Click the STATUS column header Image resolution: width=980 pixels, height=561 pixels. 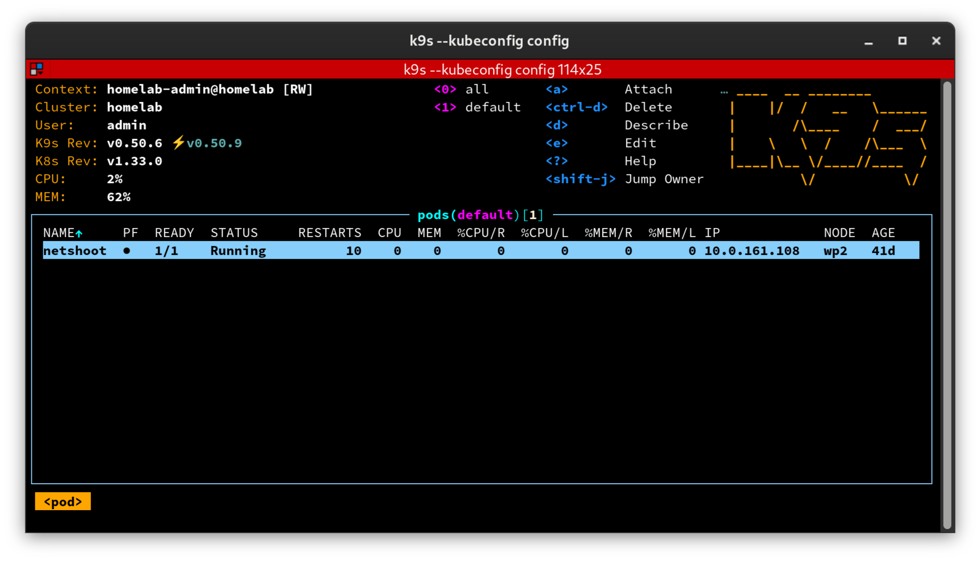[234, 233]
